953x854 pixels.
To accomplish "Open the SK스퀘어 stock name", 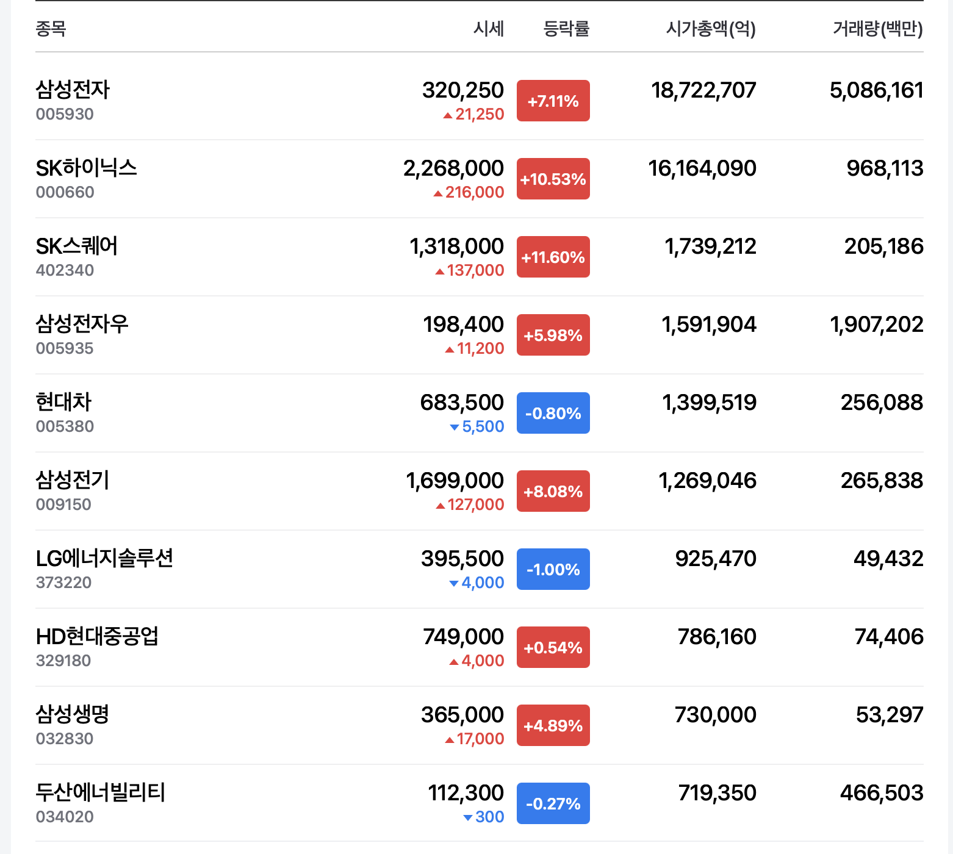I will pos(77,246).
